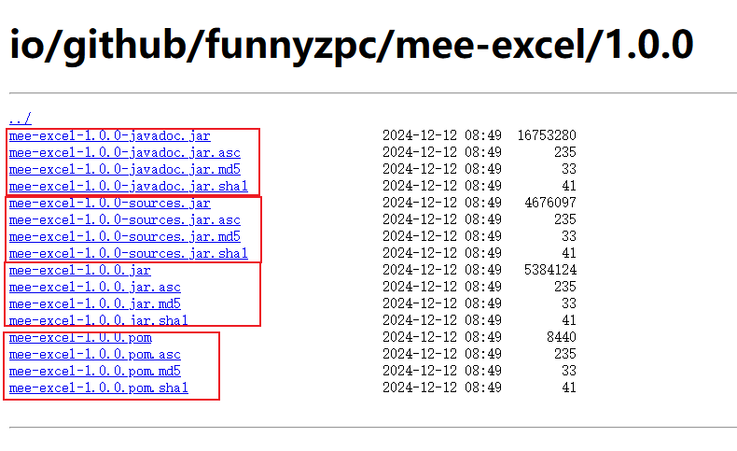Download mee-excel-1.0.0-sources.jar
This screenshot has width=737, height=451.
coord(109,204)
